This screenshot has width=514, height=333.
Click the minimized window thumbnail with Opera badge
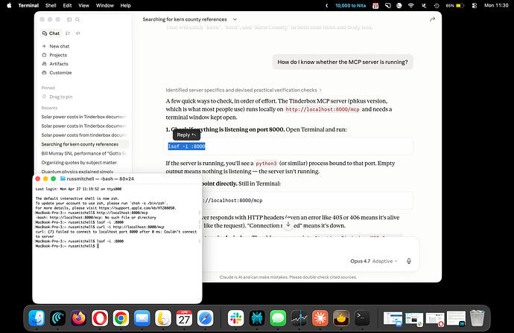tap(435, 320)
